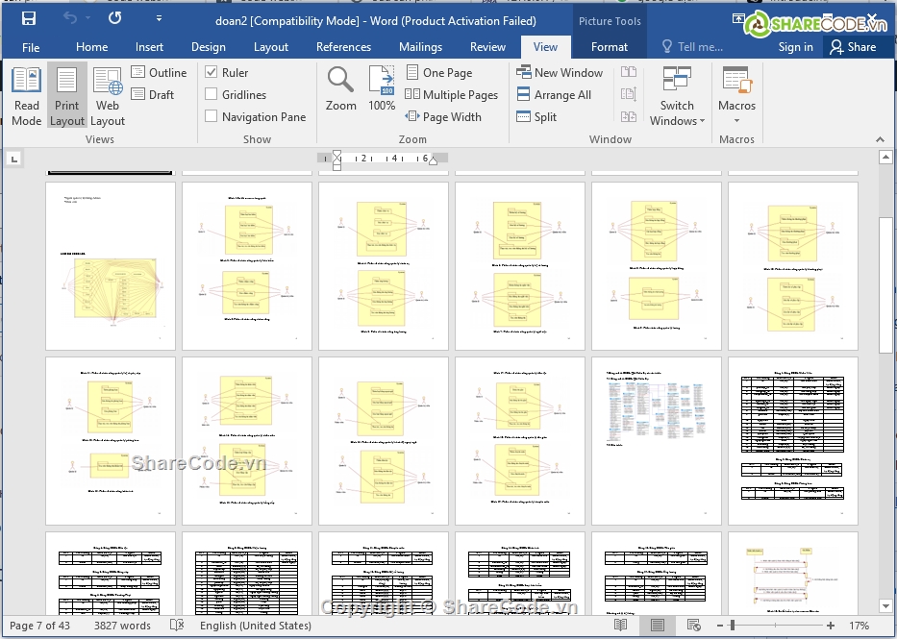Click the proofing errors status icon
The height and width of the screenshot is (639, 897).
click(x=177, y=626)
